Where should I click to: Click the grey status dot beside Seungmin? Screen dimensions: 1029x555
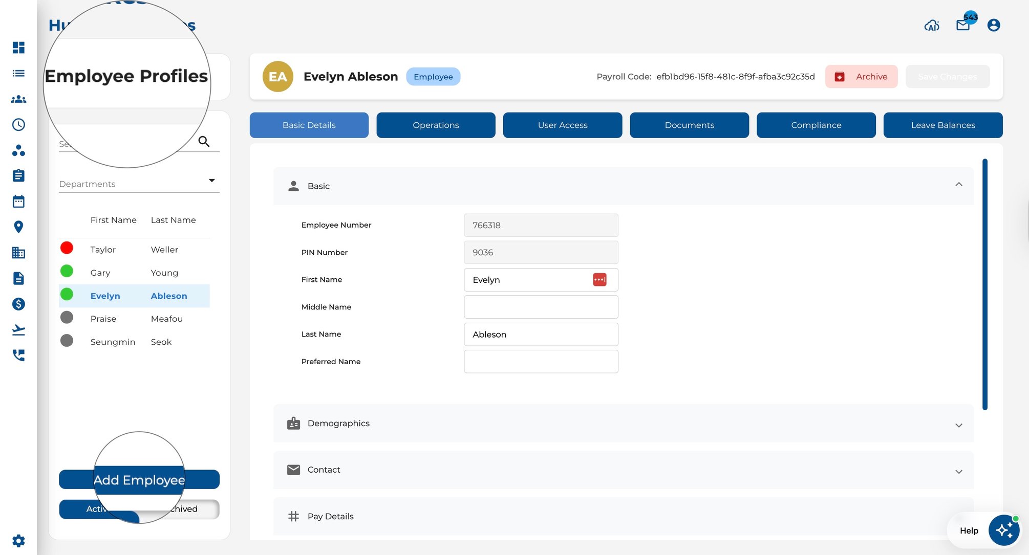pos(67,341)
